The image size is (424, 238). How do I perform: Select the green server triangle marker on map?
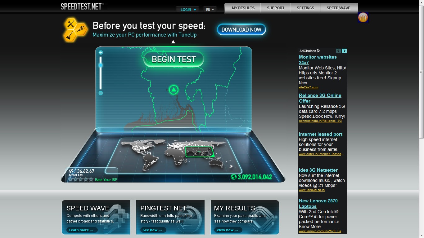[174, 90]
